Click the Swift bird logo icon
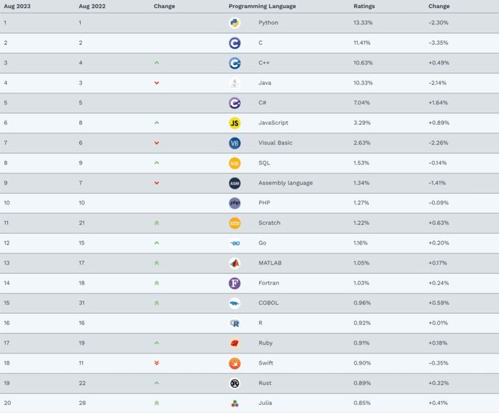499x413 pixels. tap(235, 363)
